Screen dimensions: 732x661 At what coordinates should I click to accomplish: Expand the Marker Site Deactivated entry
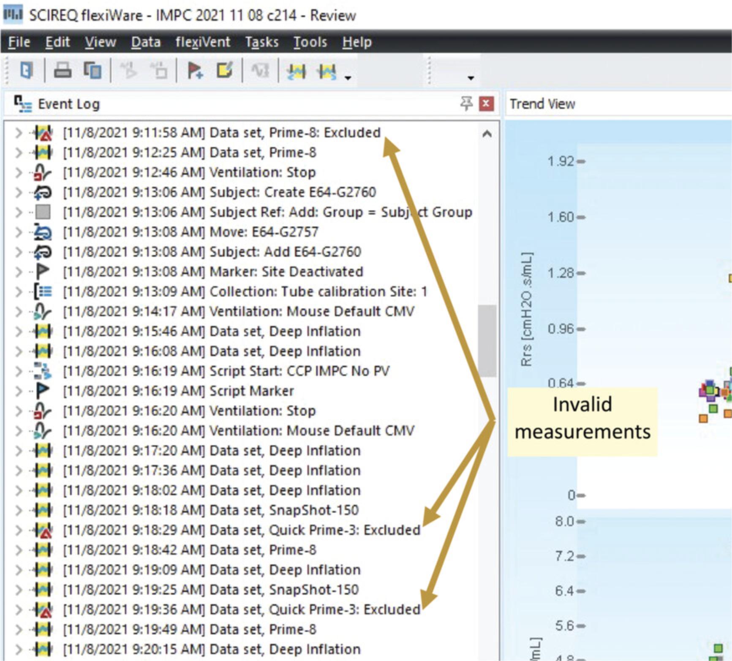tap(18, 272)
